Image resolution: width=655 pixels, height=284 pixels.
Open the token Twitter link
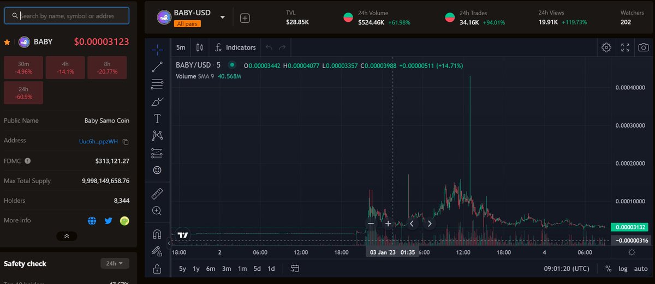pos(108,221)
